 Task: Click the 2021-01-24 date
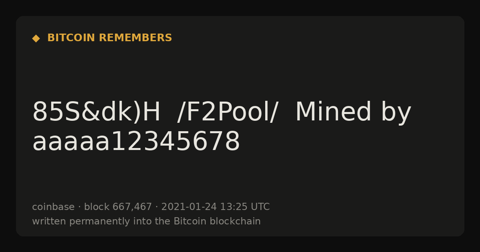(189, 207)
